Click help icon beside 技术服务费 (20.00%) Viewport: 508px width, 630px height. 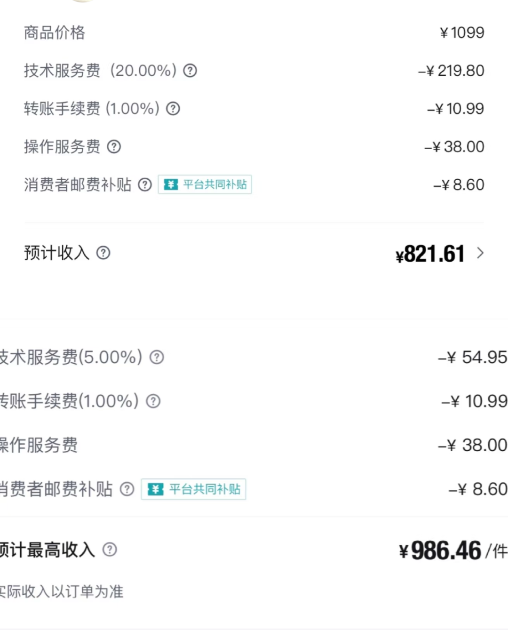[190, 71]
